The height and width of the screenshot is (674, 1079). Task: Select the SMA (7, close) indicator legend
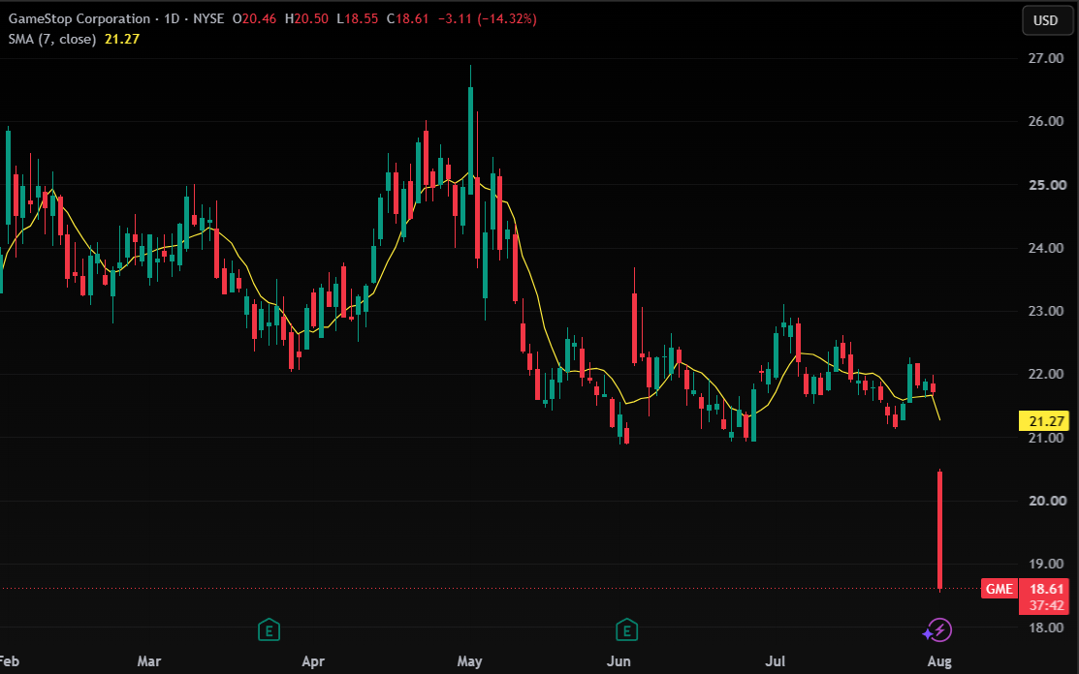51,39
